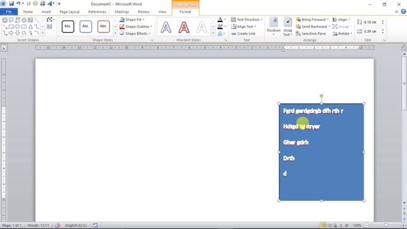Open the Text Effects button
This screenshot has width=407, height=229.
[x=220, y=34]
